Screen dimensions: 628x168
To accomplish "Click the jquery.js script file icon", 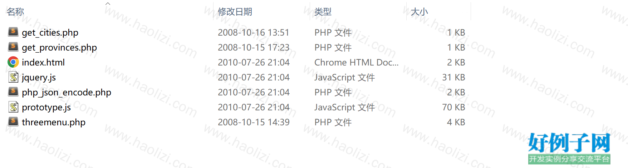I will coord(14,77).
